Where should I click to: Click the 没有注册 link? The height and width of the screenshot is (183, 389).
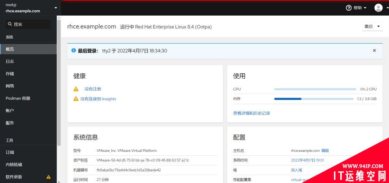point(93,89)
